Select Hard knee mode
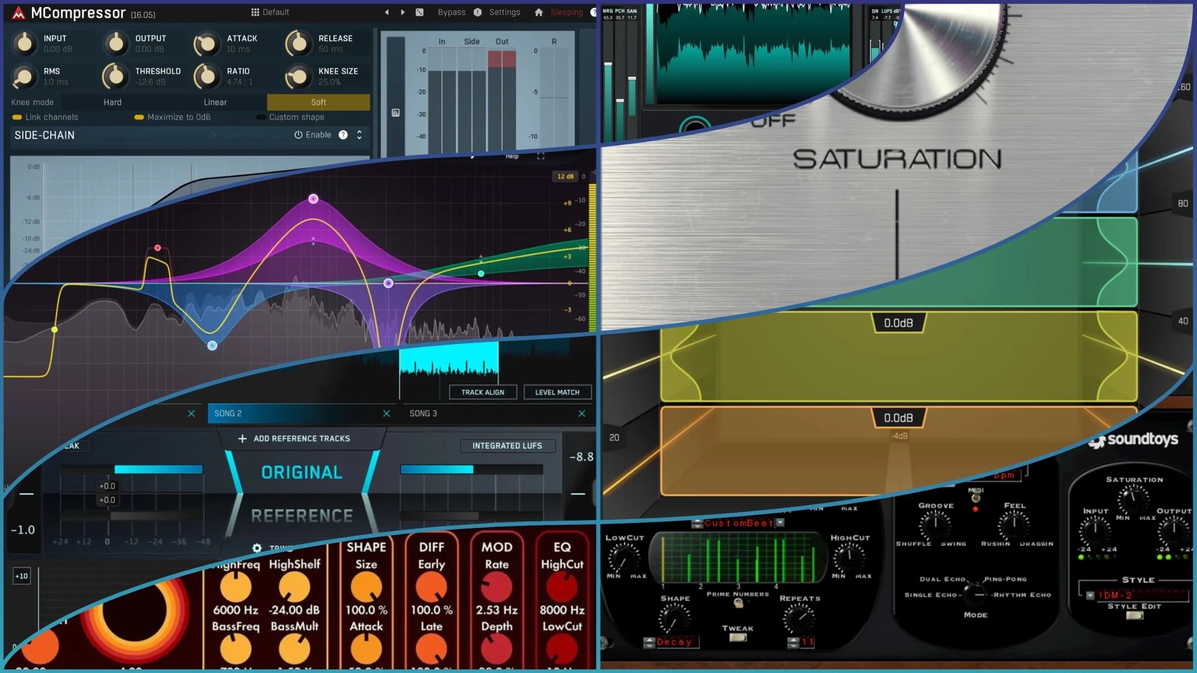1197x673 pixels. pyautogui.click(x=112, y=102)
